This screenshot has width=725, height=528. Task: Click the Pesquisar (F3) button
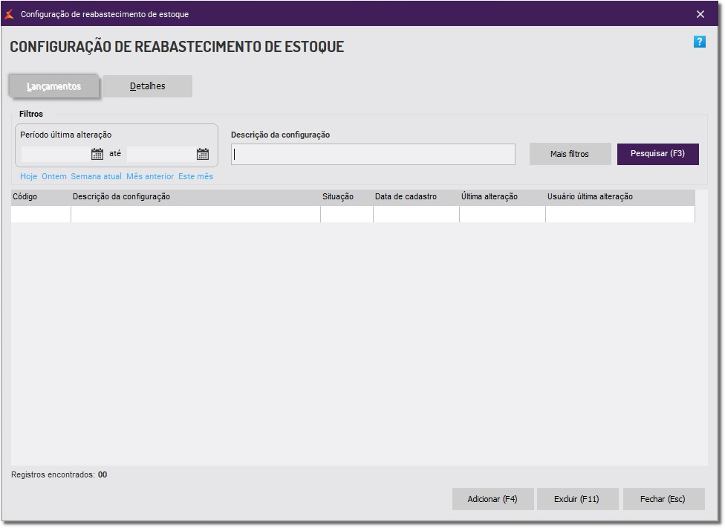coord(657,154)
